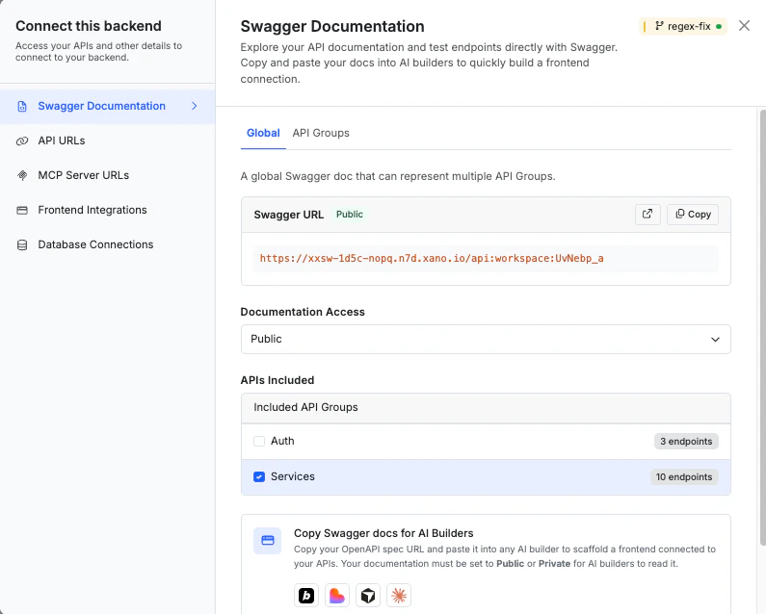Click the Frontend Integrations card icon

22,211
